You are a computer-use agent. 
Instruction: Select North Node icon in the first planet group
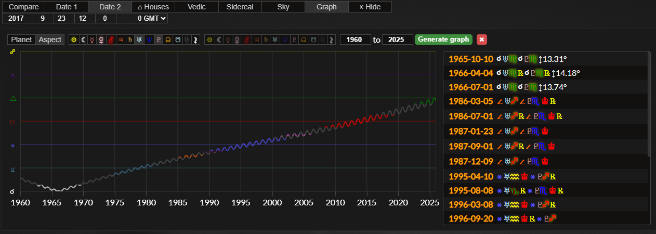click(x=167, y=40)
